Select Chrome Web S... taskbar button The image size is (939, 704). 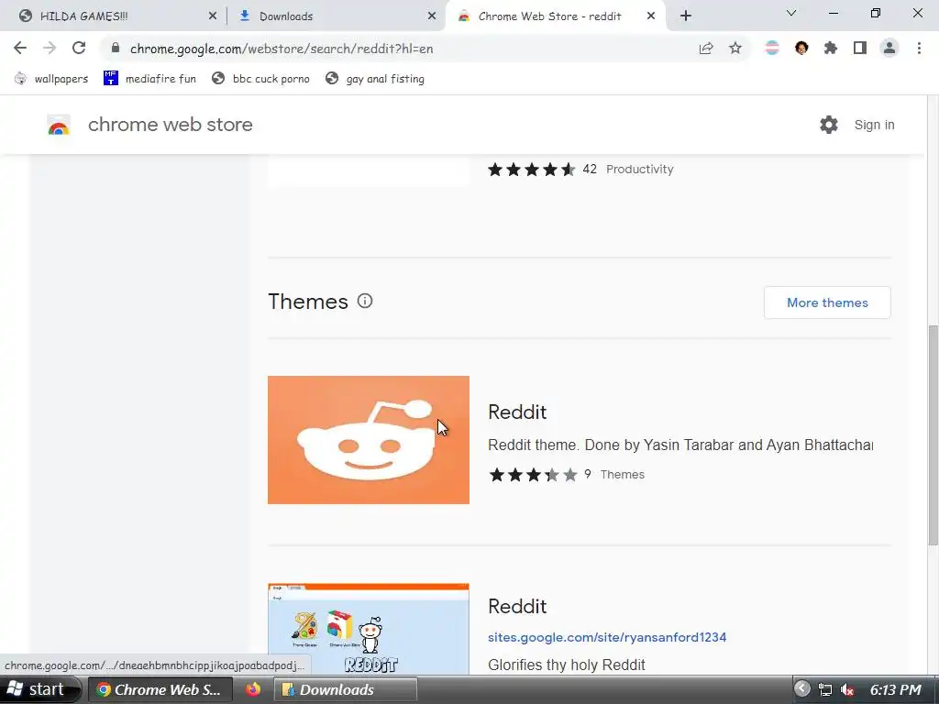160,689
